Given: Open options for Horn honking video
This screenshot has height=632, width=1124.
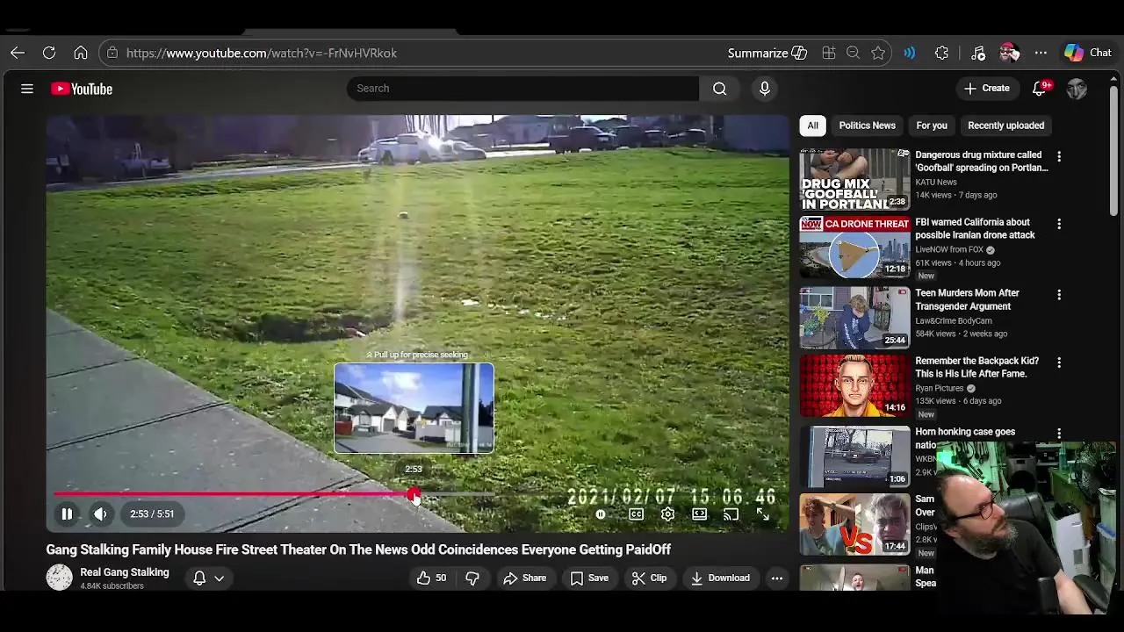Looking at the screenshot, I should point(1059,434).
